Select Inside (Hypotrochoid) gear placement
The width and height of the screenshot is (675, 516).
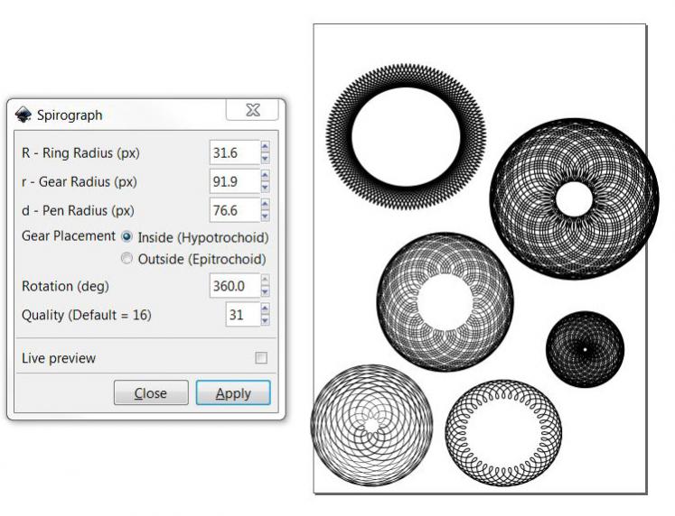pos(127,236)
